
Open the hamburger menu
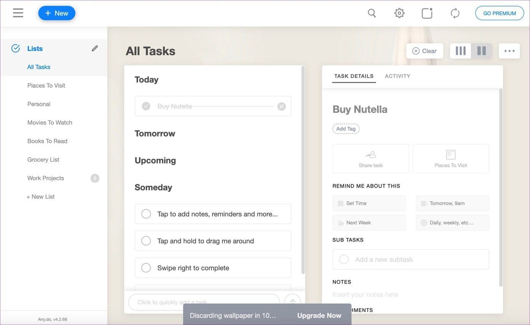(x=18, y=13)
